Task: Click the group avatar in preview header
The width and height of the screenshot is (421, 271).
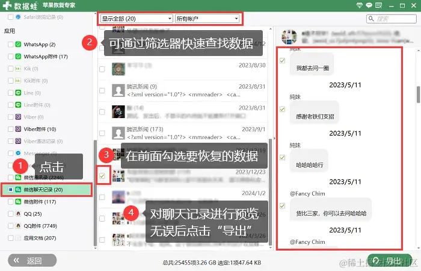Action: [289, 37]
